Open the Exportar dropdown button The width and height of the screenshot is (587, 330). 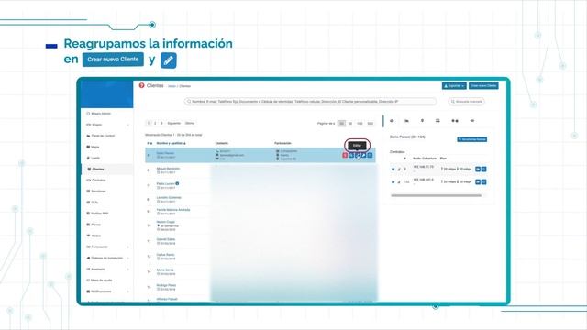(454, 86)
